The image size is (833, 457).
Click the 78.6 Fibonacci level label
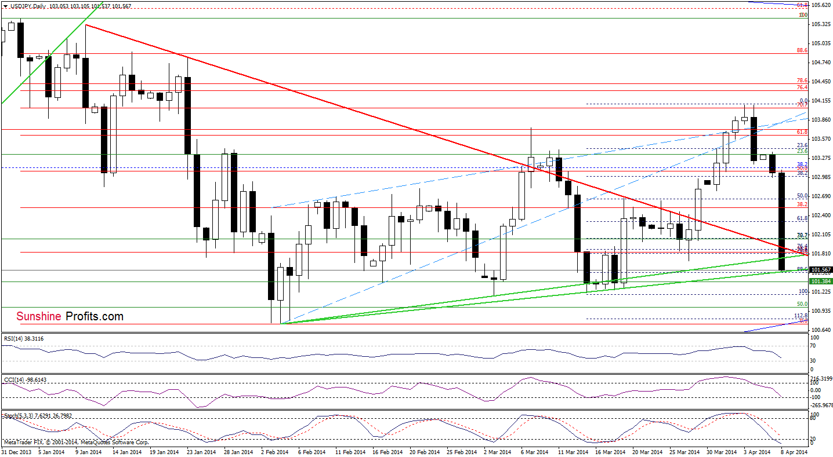point(803,81)
